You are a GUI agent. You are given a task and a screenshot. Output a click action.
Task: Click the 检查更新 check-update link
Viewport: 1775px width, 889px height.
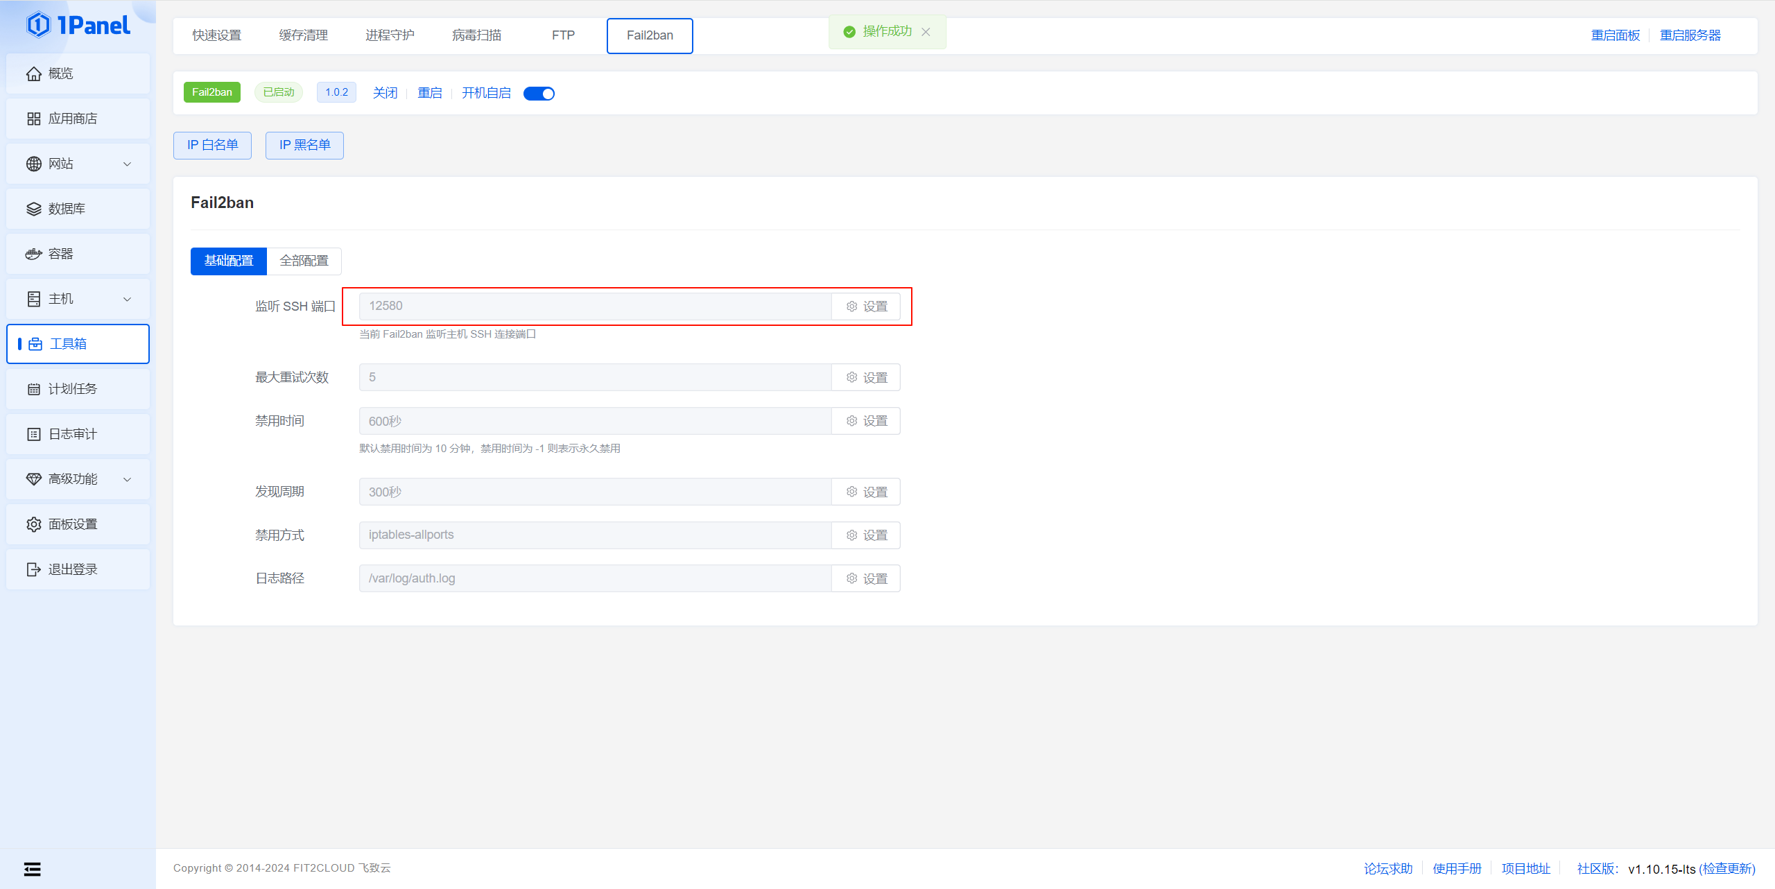click(x=1727, y=869)
